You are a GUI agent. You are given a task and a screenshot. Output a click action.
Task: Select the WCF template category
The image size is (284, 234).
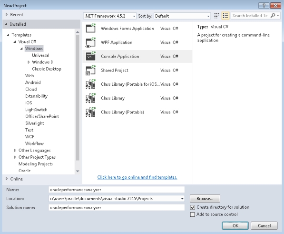(x=29, y=137)
